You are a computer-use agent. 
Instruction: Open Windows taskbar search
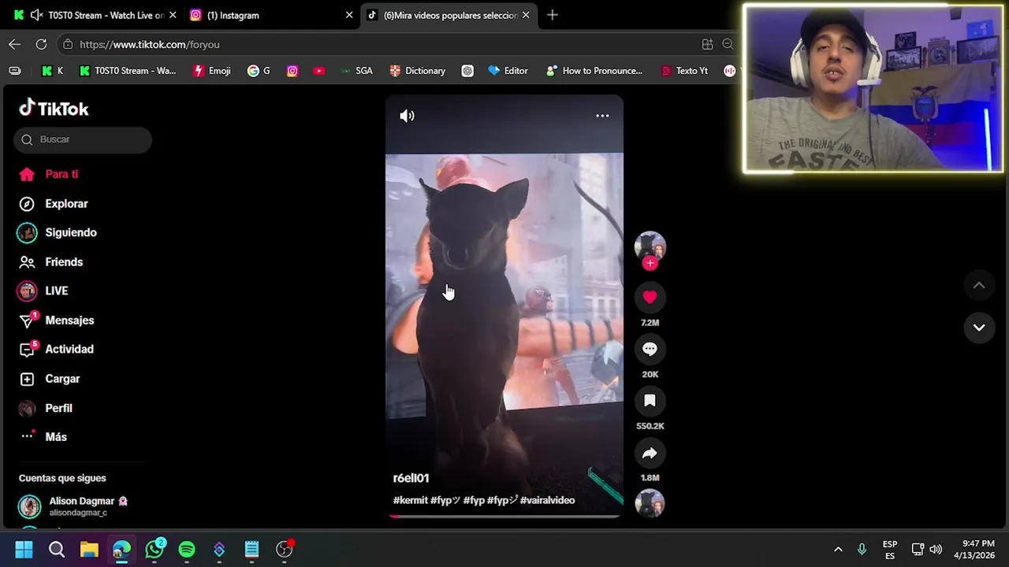[x=57, y=550]
